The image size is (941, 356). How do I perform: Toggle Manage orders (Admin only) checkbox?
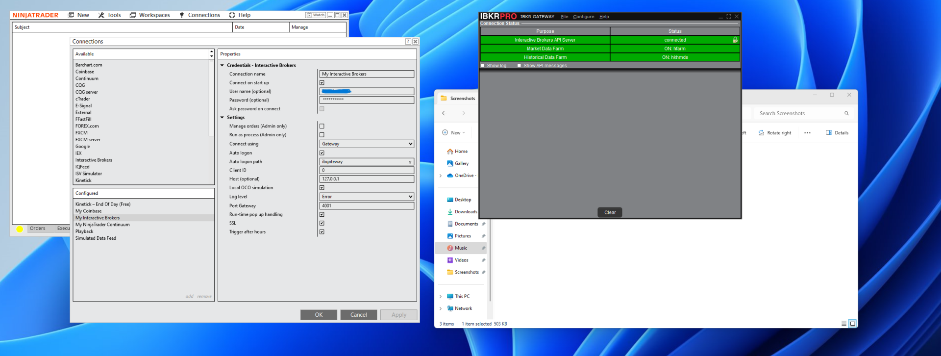[322, 126]
